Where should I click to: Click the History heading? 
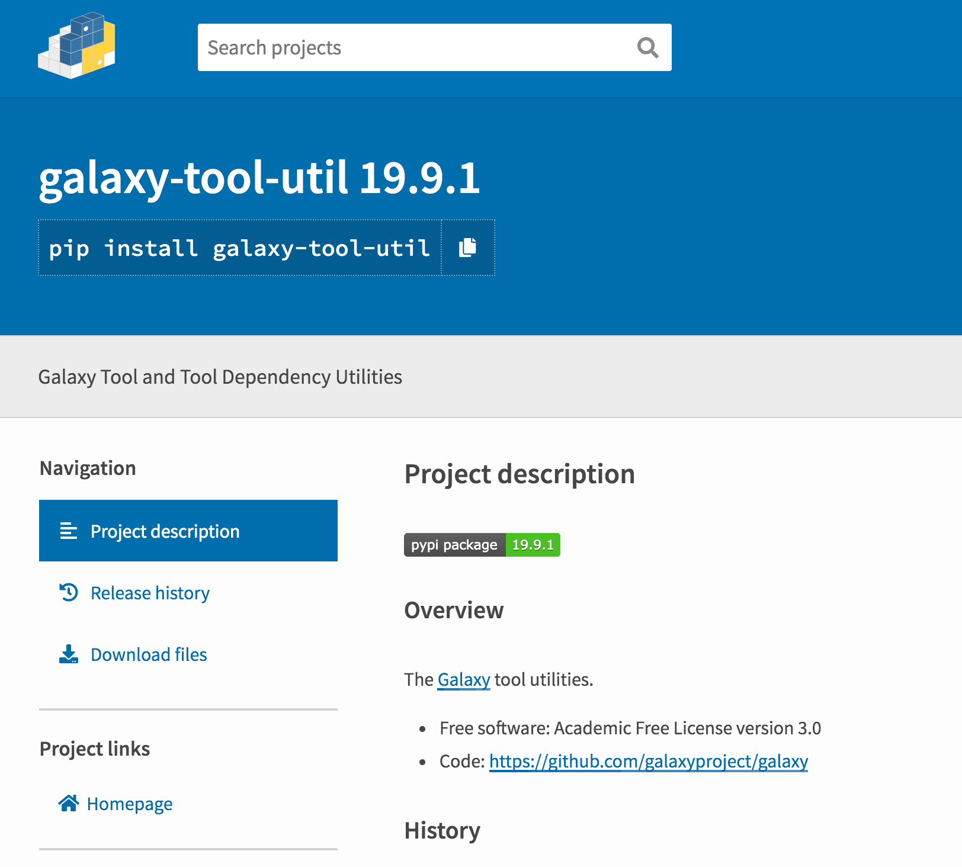(x=442, y=830)
